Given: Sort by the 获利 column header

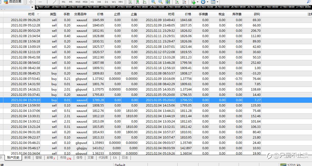Looking at the screenshot, I should point(257,14).
